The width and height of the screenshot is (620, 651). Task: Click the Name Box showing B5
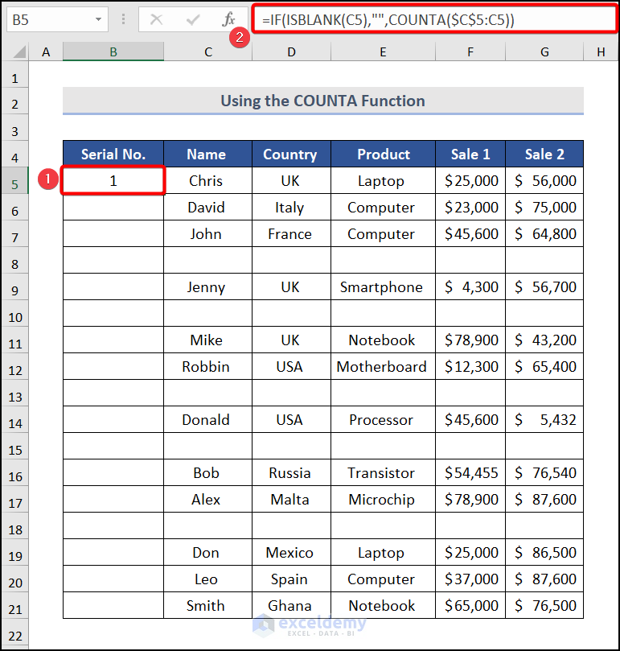48,19
